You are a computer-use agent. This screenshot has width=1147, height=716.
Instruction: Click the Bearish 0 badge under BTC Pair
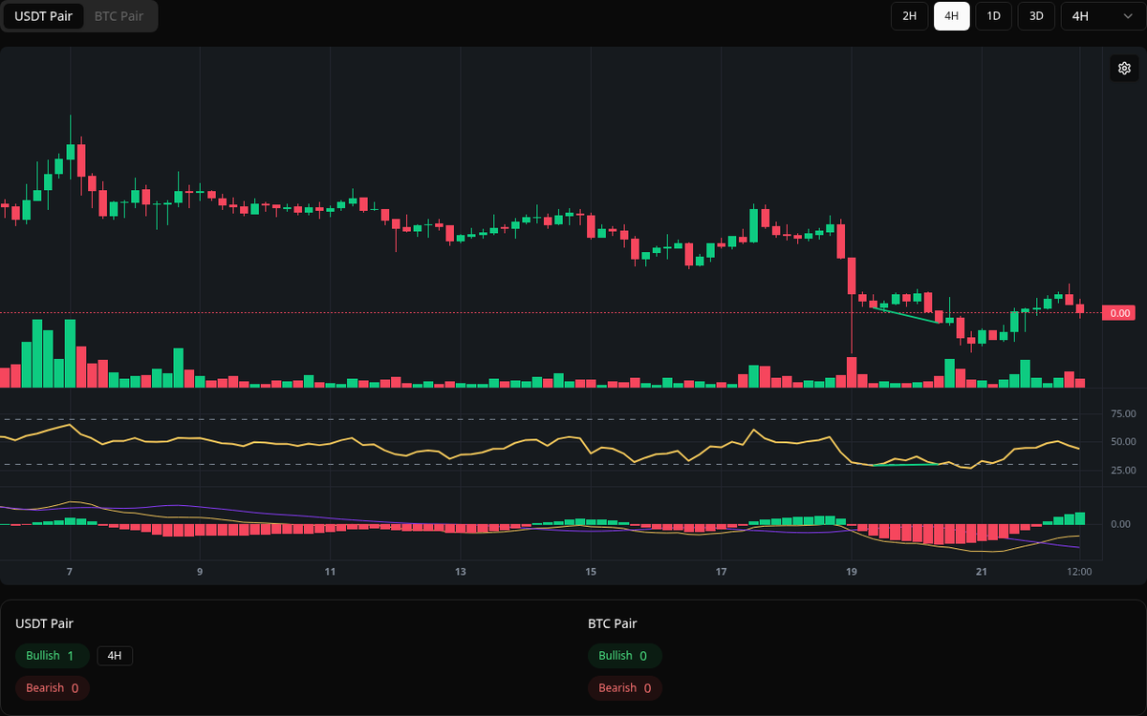(624, 687)
